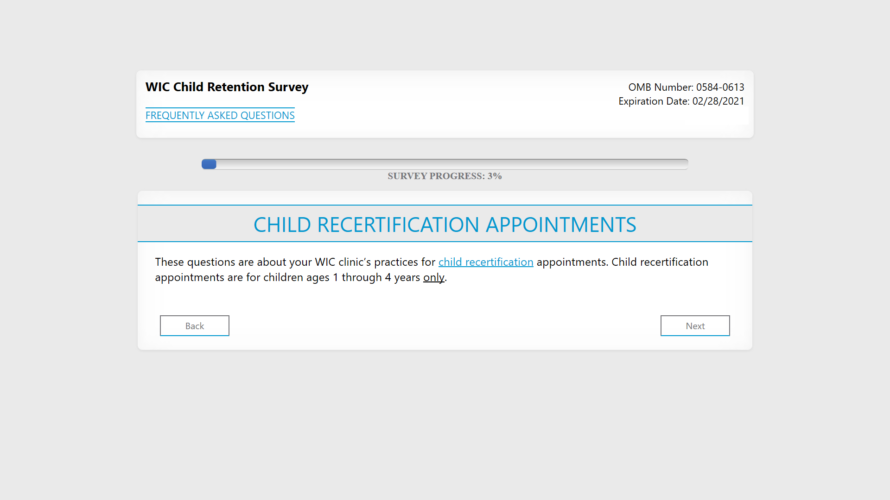Click the words WIC clinic's practices
Viewport: 890px width, 500px height.
click(x=366, y=262)
